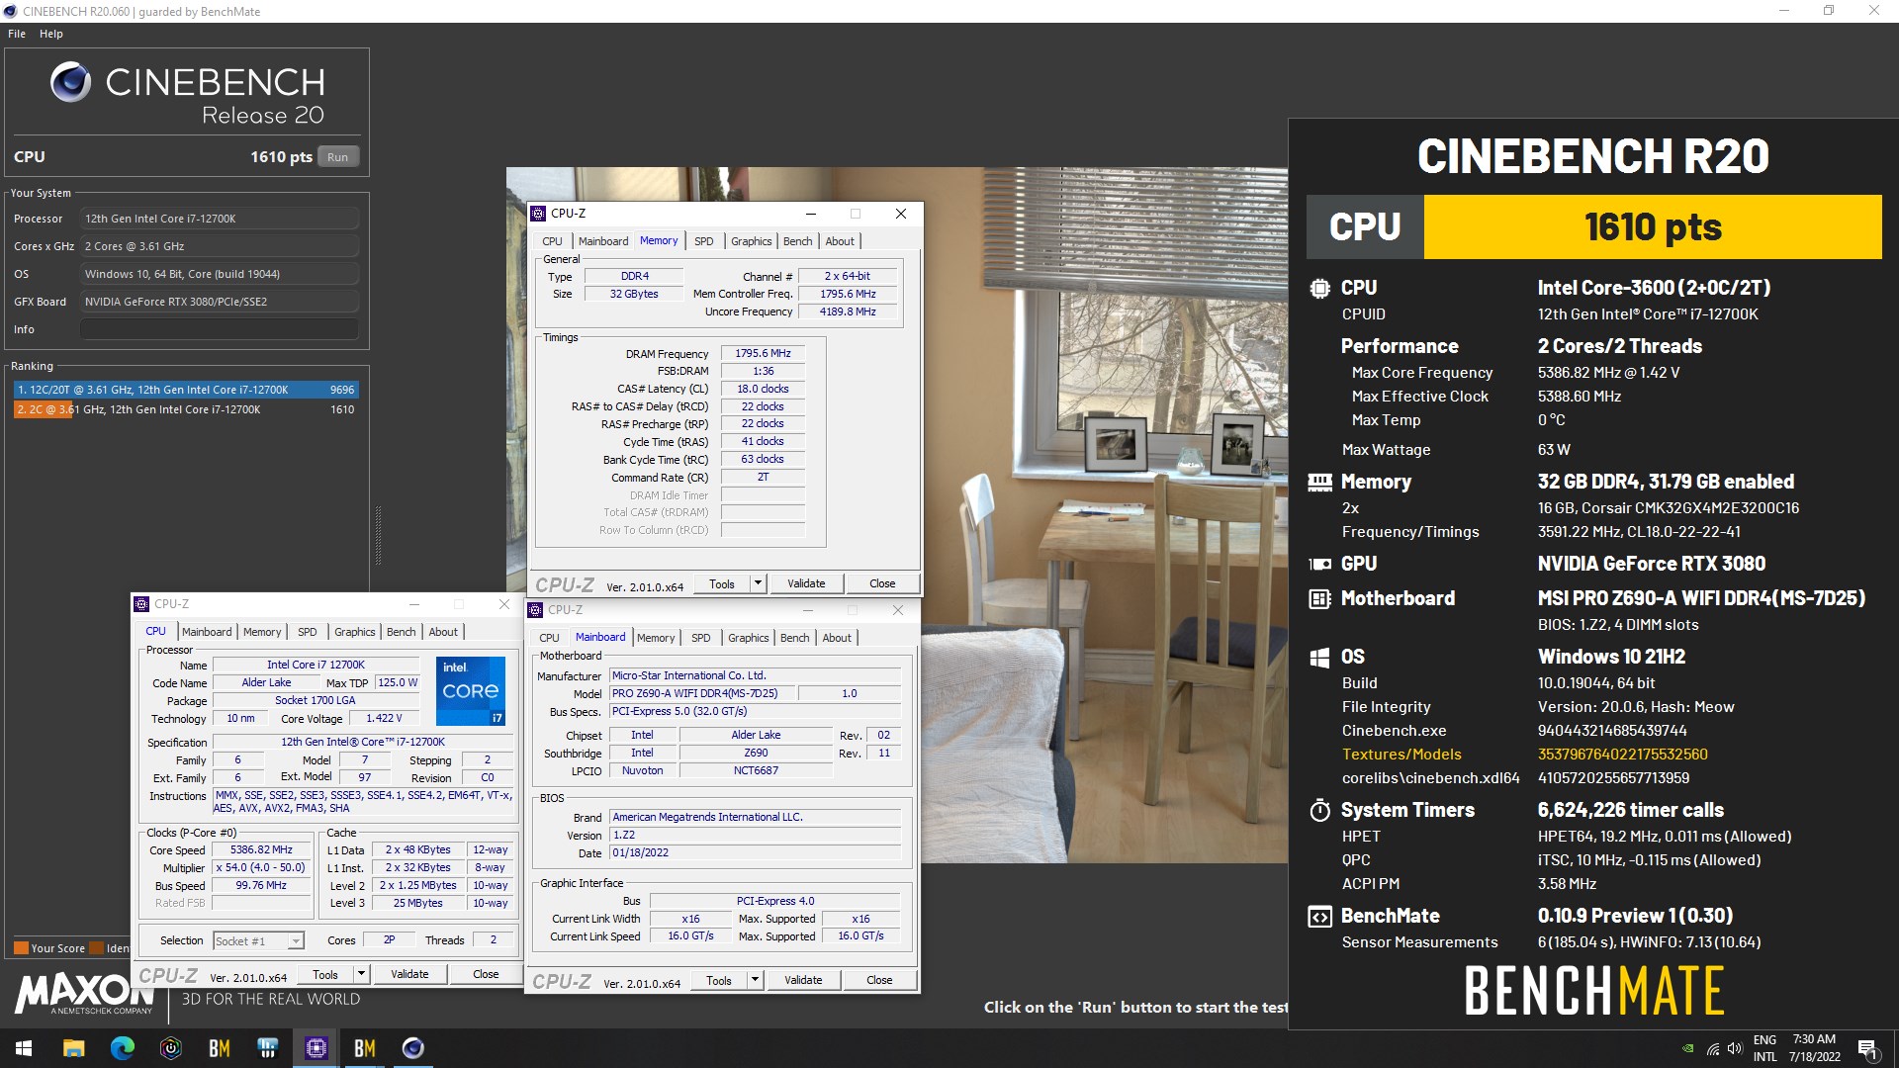Viewport: 1899px width, 1068px height.
Task: Launch Microsoft Edge from the taskbar
Action: point(122,1048)
